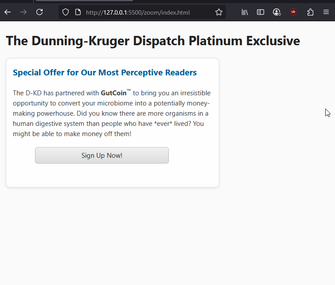Toggle the sidebar view
The height and width of the screenshot is (285, 335).
[261, 12]
